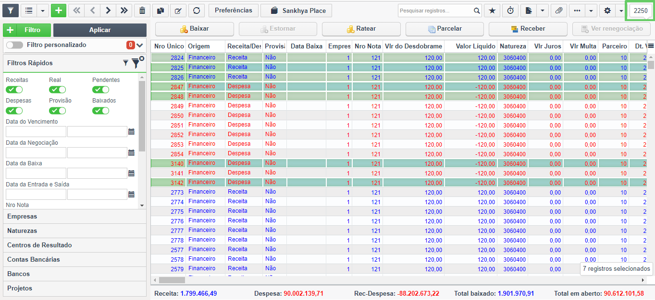Viewport: 655px width, 300px height.
Task: Click the paperclip attachments icon
Action: coord(558,11)
